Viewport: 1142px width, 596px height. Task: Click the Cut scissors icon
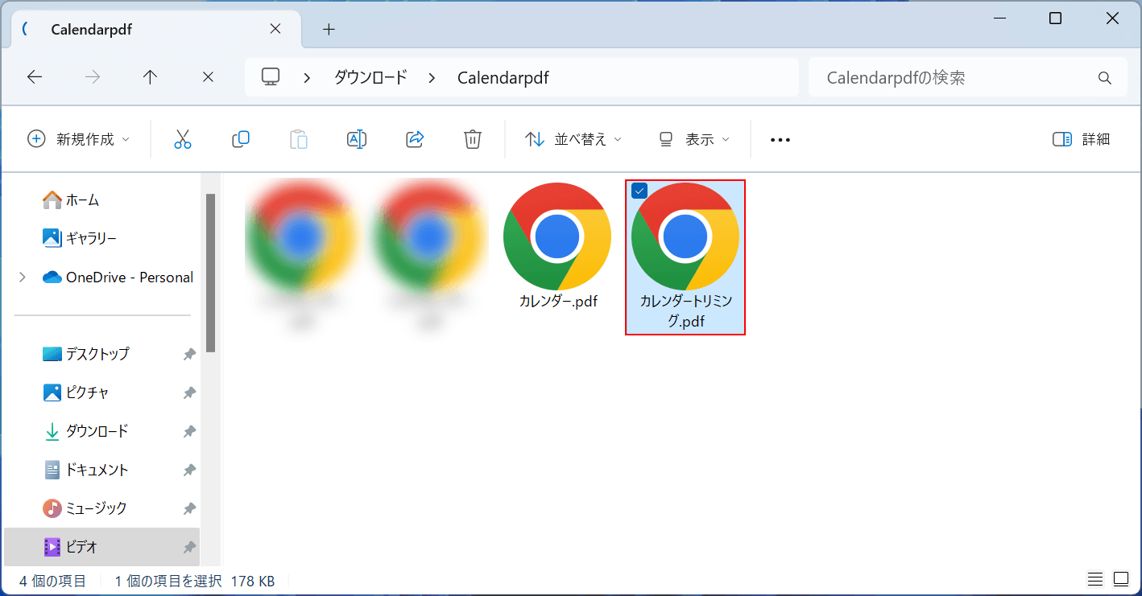[183, 139]
